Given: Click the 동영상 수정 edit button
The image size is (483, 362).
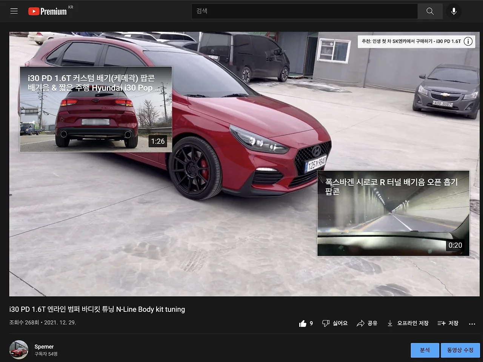Looking at the screenshot, I should (460, 350).
